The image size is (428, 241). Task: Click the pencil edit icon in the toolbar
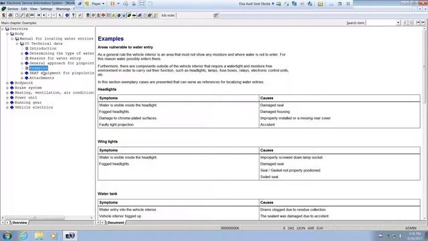[x=22, y=15]
